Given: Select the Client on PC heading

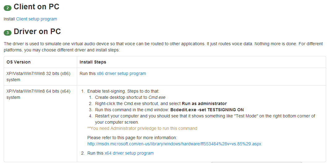Looking at the screenshot, I should pyautogui.click(x=37, y=7).
